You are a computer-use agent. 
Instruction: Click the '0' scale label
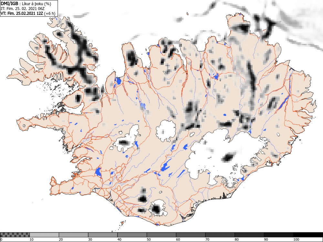coord(1,239)
